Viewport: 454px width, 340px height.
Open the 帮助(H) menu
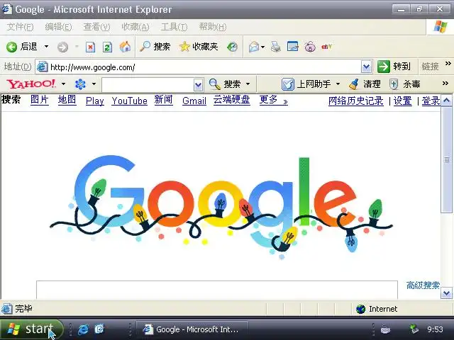coord(213,27)
